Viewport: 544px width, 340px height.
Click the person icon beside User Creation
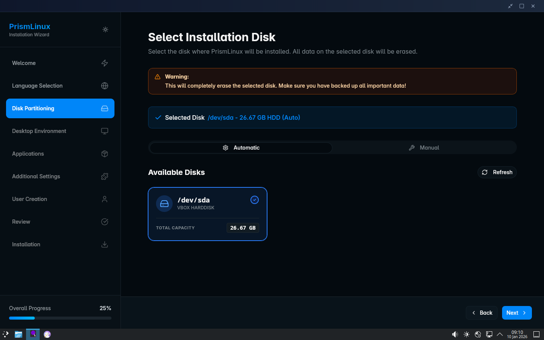click(105, 199)
